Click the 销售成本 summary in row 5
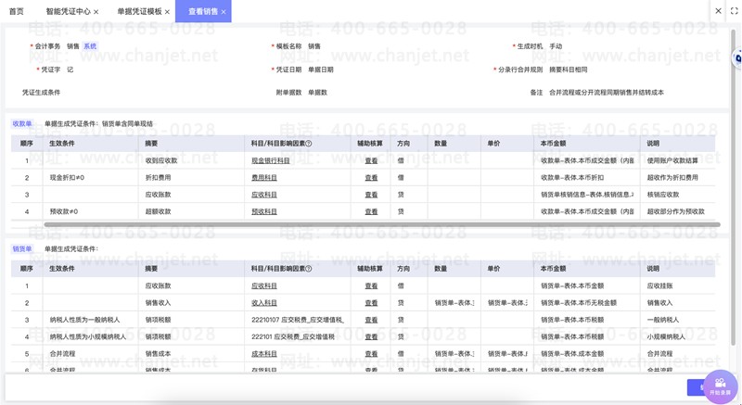This screenshot has height=405, width=742. pyautogui.click(x=158, y=354)
